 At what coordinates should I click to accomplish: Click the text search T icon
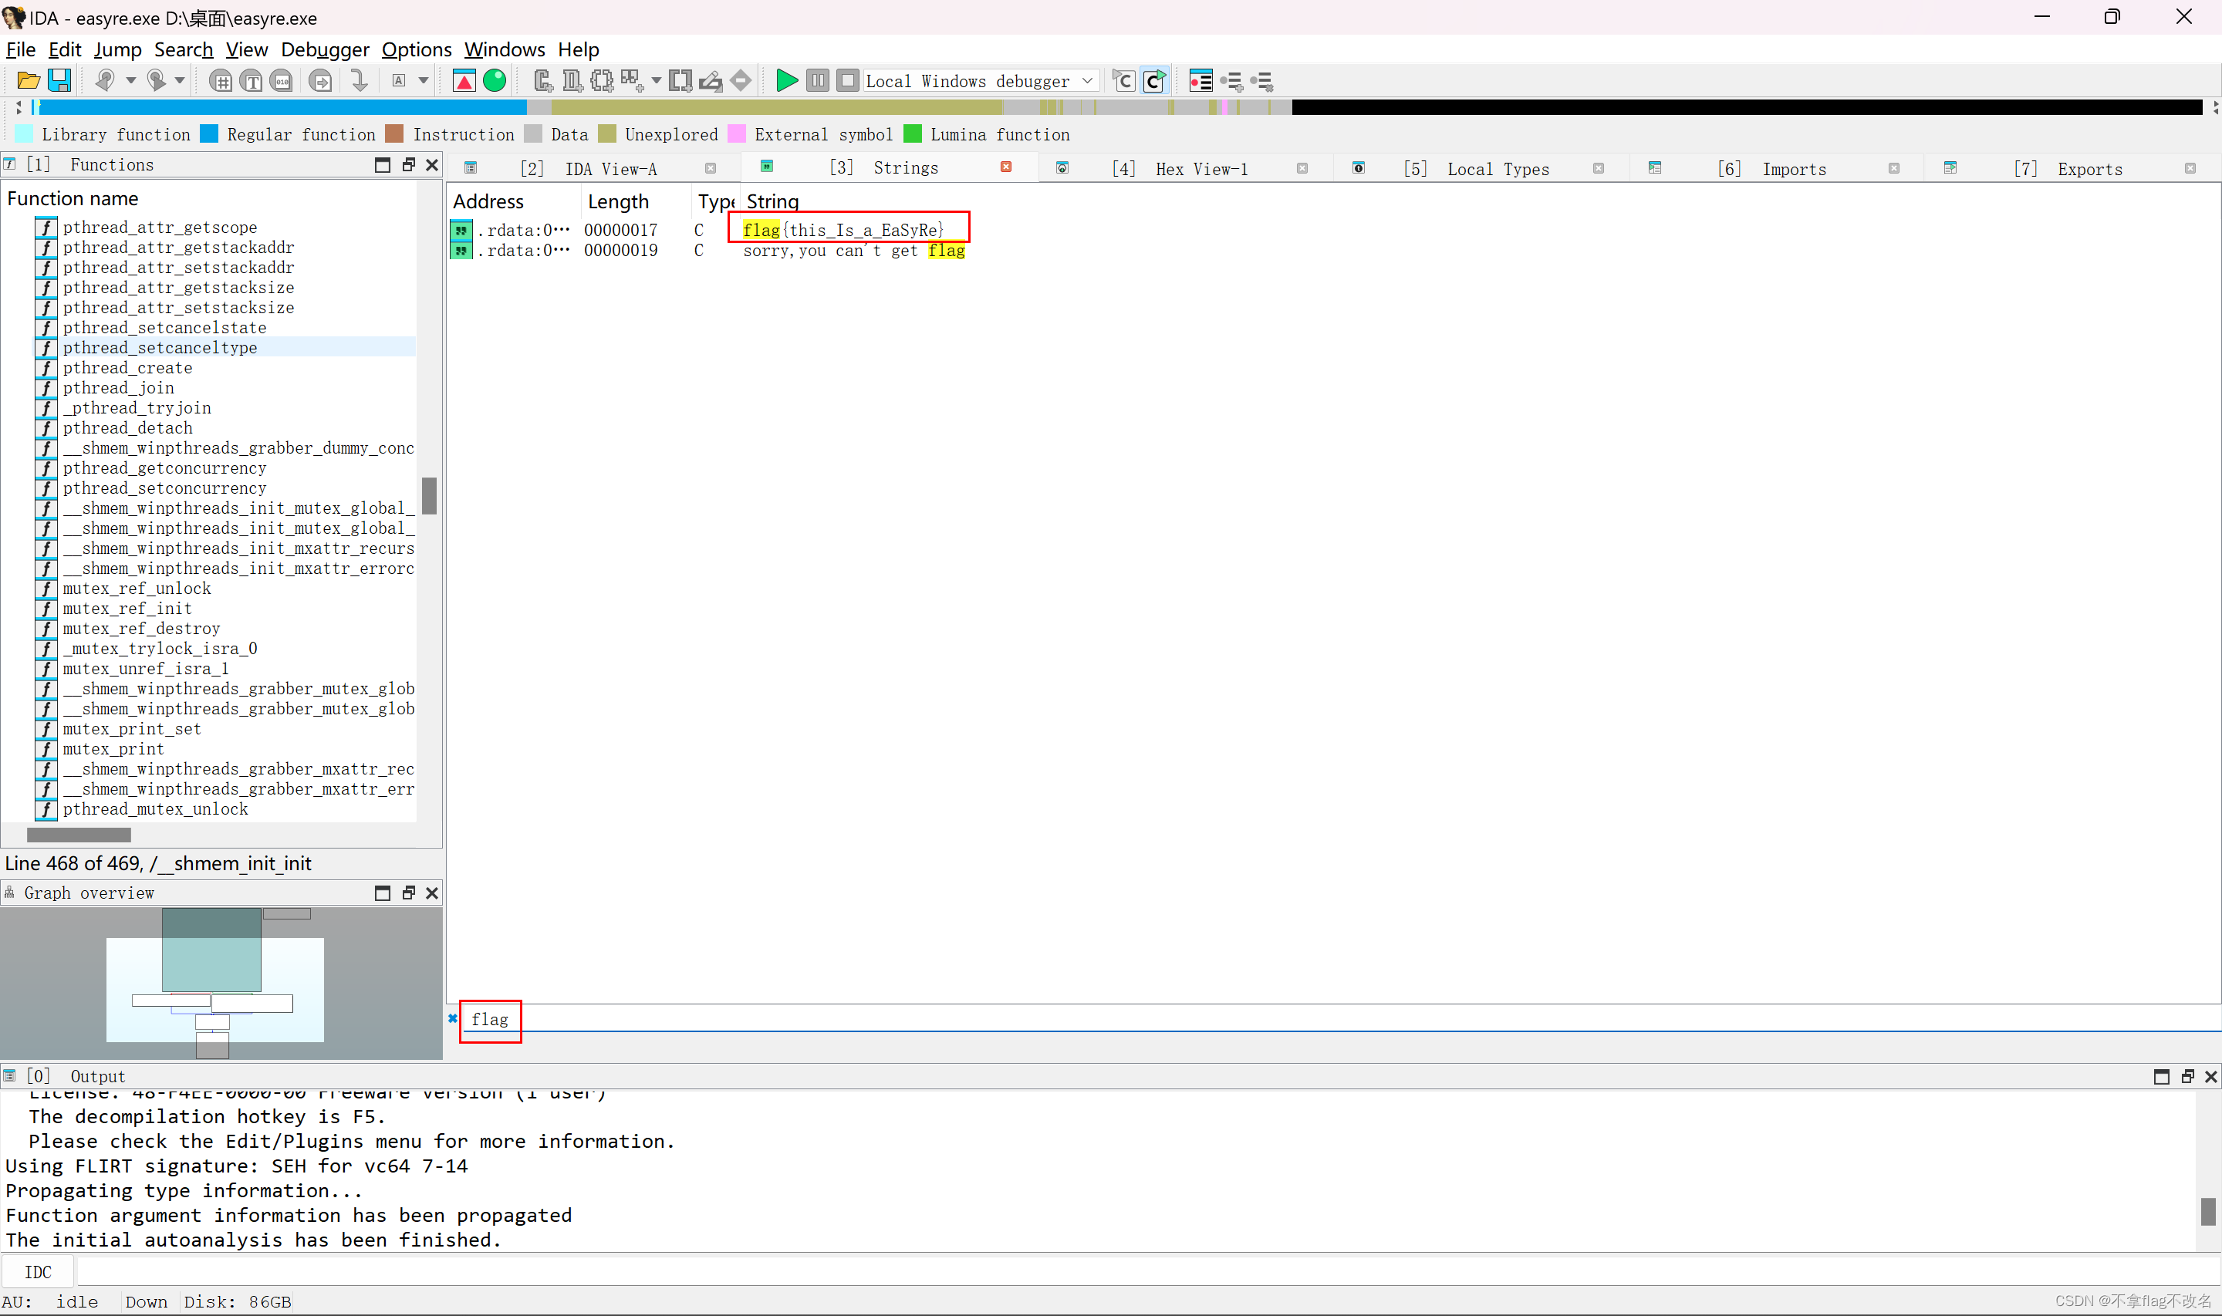point(252,81)
